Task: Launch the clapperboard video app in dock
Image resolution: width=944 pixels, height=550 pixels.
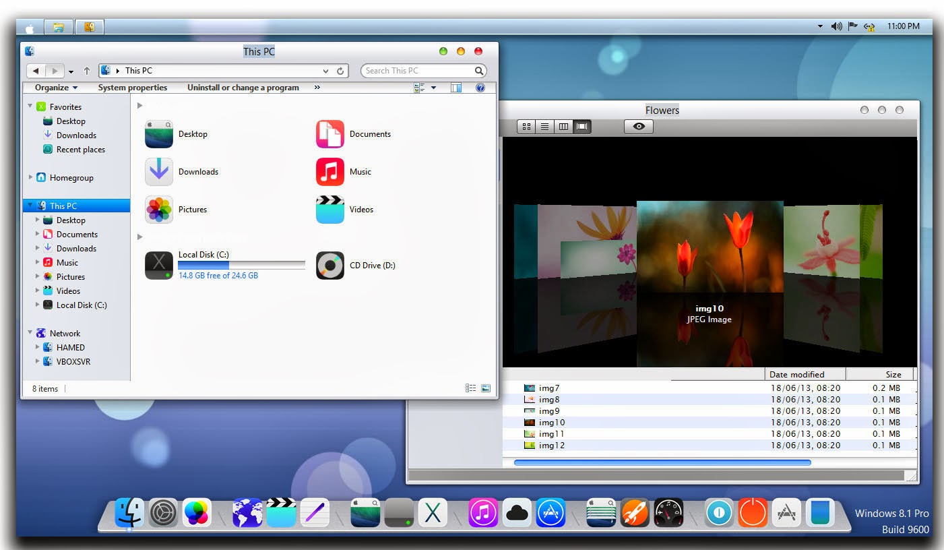Action: tap(281, 514)
